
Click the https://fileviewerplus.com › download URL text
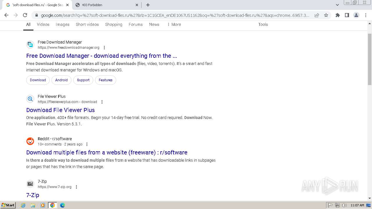pos(67,102)
